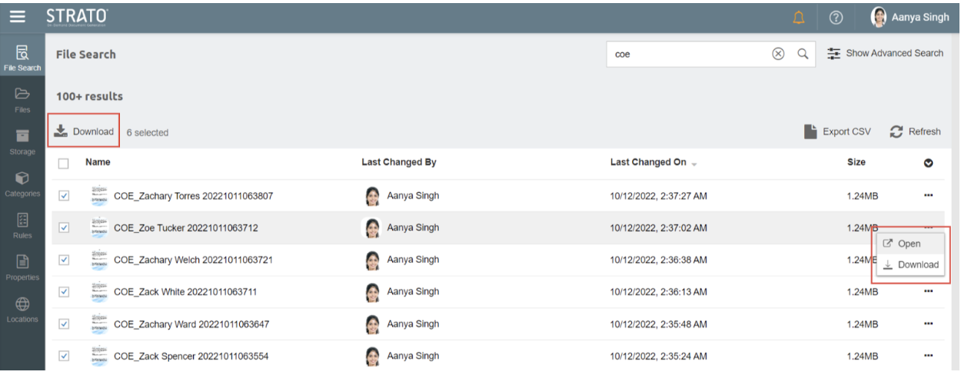961x375 pixels.
Task: Open more options for COE_Zachary Torres row
Action: click(x=928, y=196)
